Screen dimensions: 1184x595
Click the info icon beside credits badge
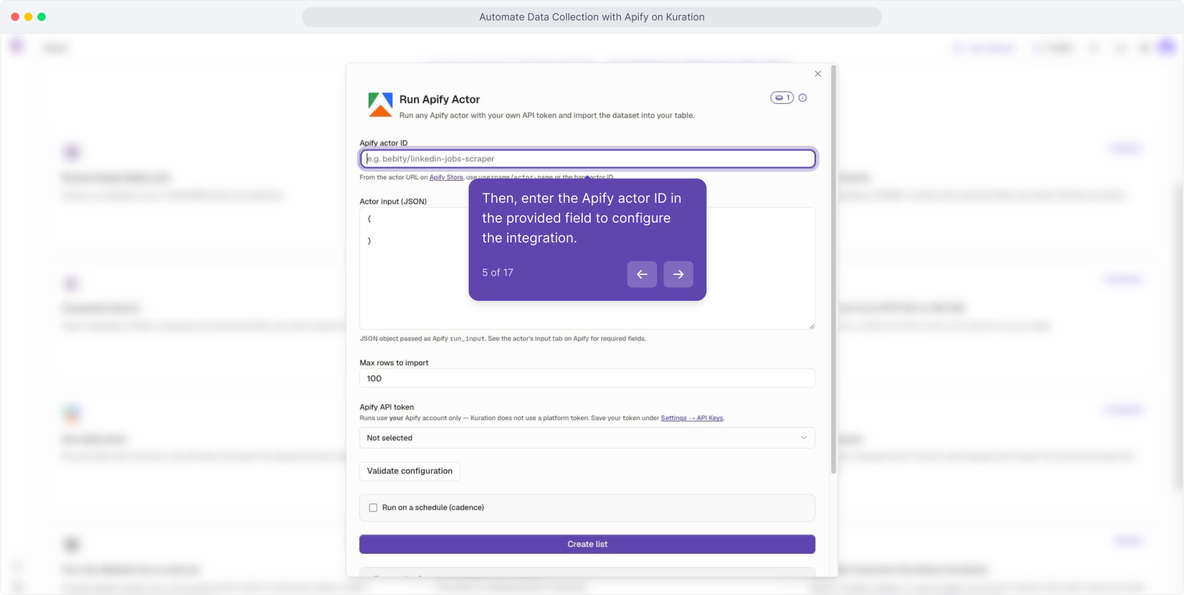tap(803, 98)
